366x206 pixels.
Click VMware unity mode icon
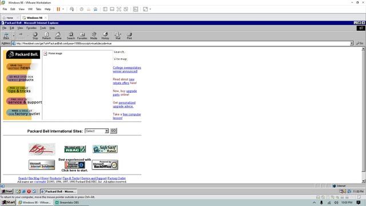(126, 9)
